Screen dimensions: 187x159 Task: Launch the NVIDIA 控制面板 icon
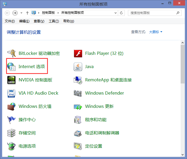pos(11,80)
